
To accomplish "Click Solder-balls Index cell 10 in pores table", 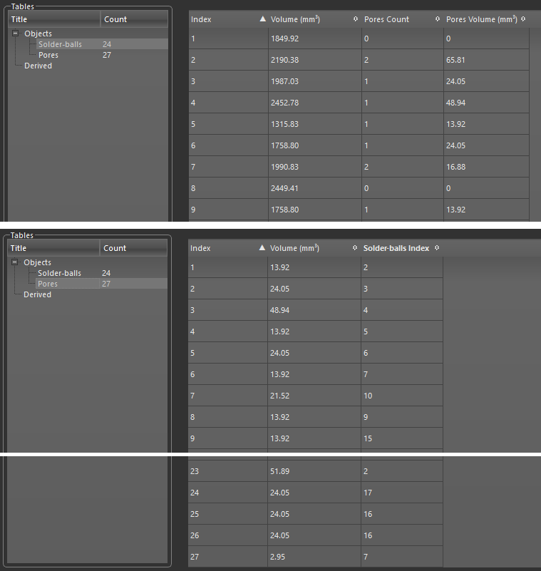I will 402,396.
